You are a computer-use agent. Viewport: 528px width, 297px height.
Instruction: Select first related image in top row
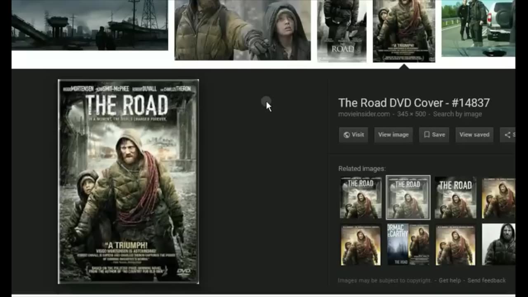click(x=361, y=198)
